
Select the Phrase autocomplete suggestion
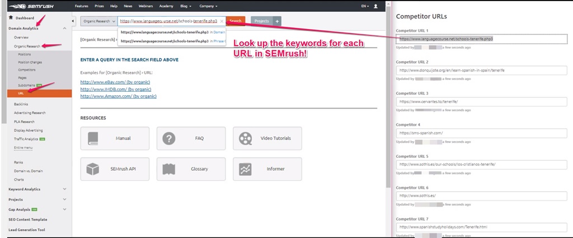(172, 41)
